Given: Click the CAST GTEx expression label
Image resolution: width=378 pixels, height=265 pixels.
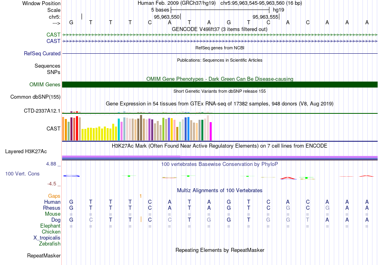Looking at the screenshot, I should pyautogui.click(x=53, y=129).
